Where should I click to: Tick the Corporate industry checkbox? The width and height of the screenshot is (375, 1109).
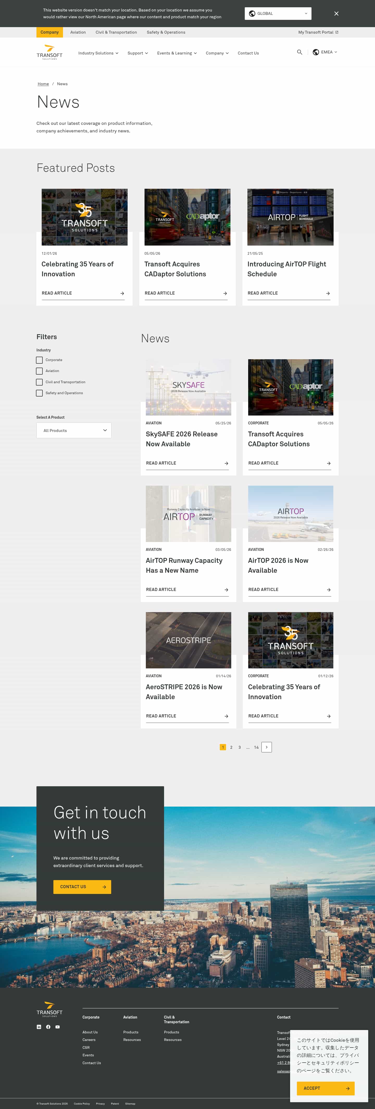pos(39,360)
